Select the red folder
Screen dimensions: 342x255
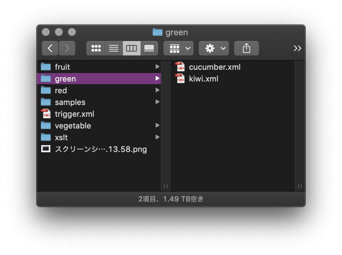click(99, 90)
